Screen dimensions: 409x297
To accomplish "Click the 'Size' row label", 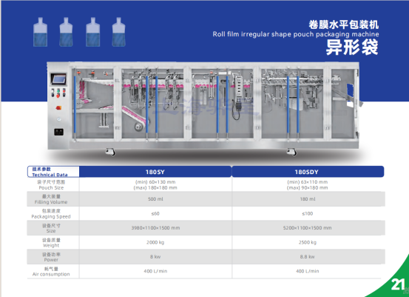I will click(x=51, y=231).
